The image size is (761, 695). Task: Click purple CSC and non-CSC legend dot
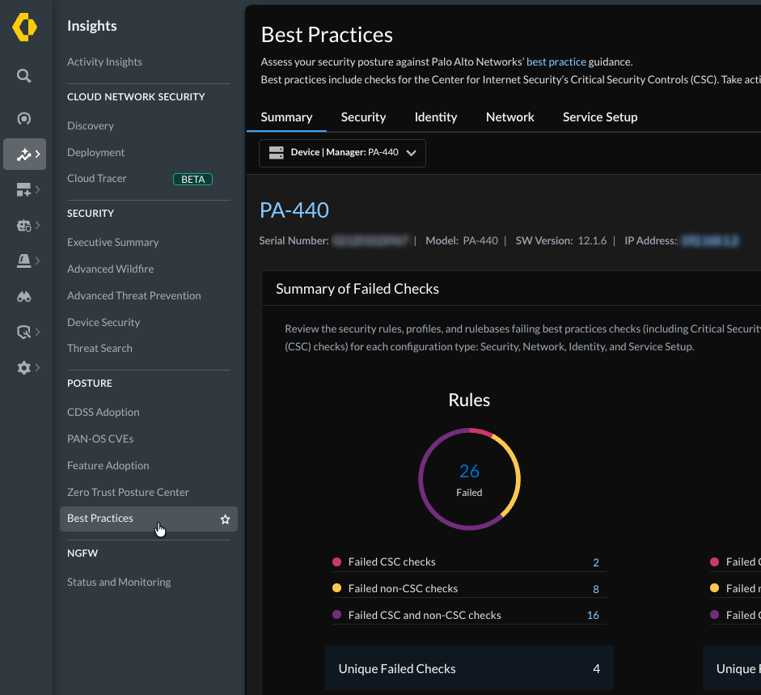point(336,615)
